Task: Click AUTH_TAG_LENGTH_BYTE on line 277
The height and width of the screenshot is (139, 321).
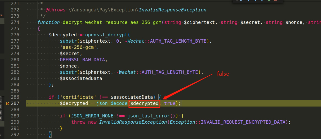Action: [178, 41]
